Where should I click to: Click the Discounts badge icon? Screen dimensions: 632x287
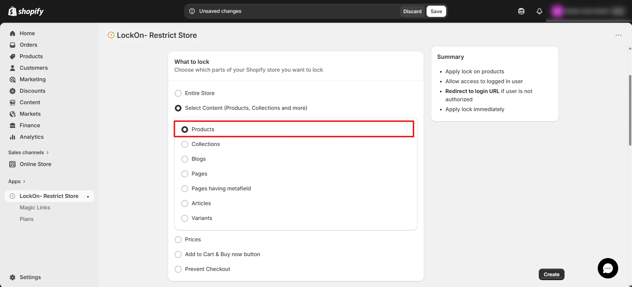(13, 91)
